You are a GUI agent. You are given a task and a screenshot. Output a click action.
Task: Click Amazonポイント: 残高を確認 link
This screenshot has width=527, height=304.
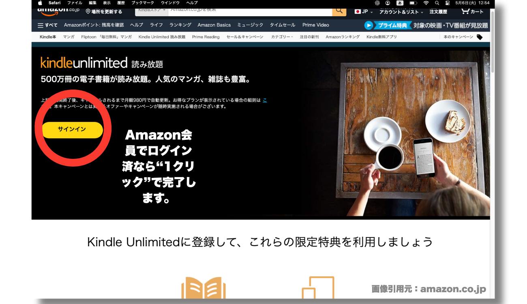pyautogui.click(x=94, y=25)
